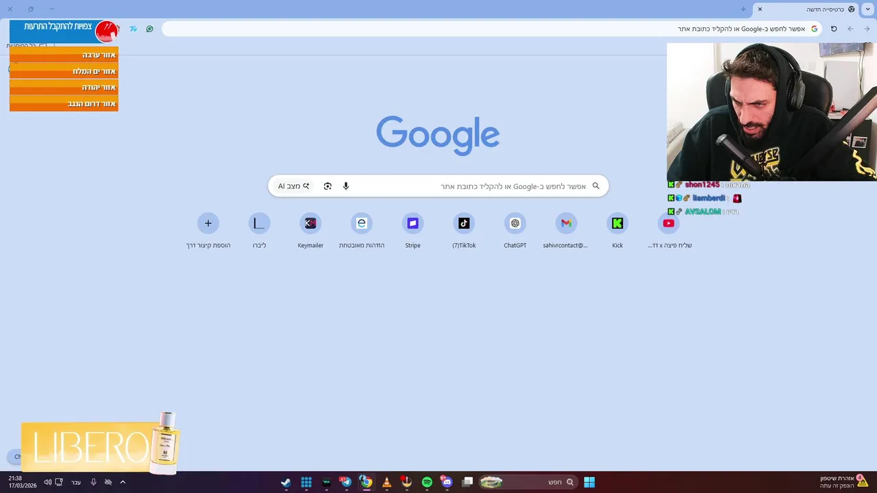Open the Kick shortcut
This screenshot has height=493, width=877.
(617, 231)
